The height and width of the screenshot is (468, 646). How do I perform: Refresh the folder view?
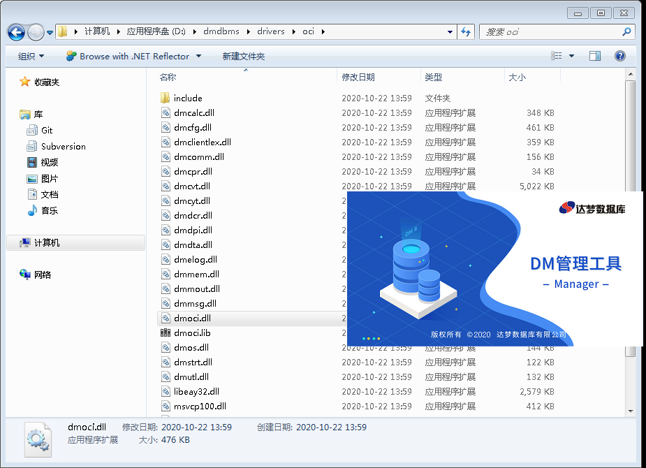(466, 31)
